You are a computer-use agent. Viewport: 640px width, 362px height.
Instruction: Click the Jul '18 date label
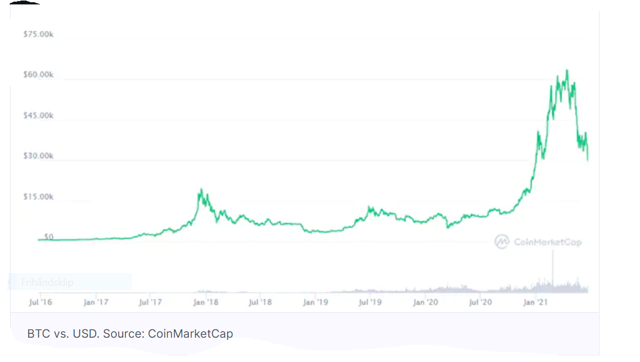coord(260,302)
